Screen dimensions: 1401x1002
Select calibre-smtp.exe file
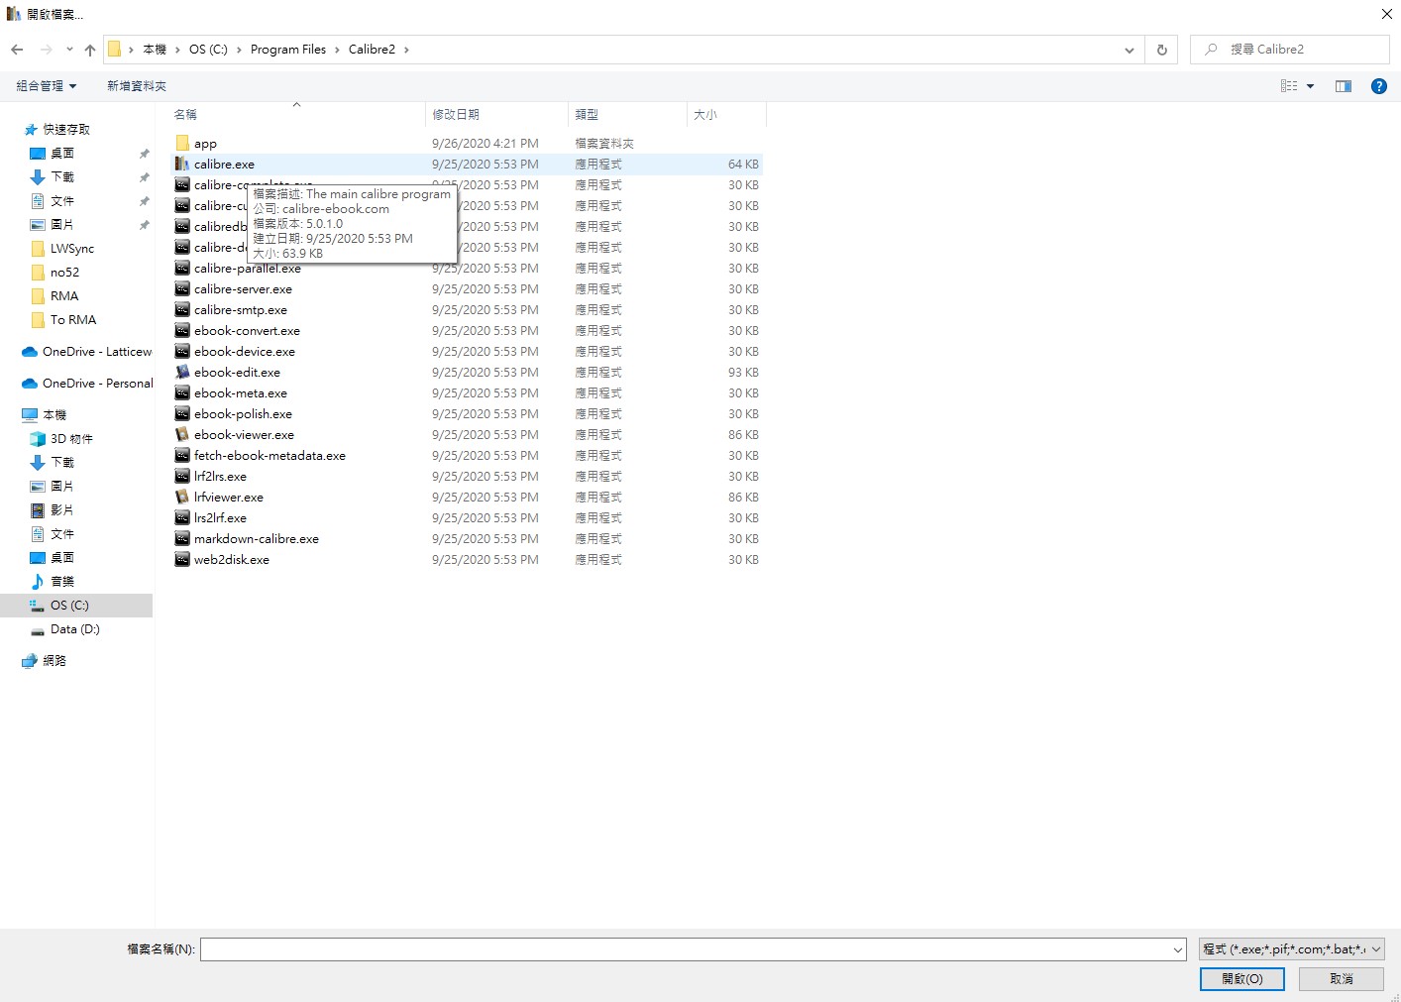coord(241,310)
